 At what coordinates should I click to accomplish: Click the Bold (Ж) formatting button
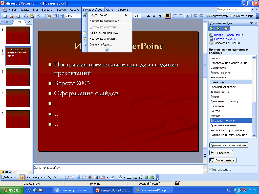coord(148,16)
